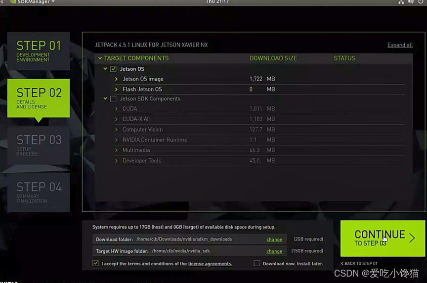Click the Flash Jetson OS label
Viewport: 427px width, 283px height.
click(142, 90)
